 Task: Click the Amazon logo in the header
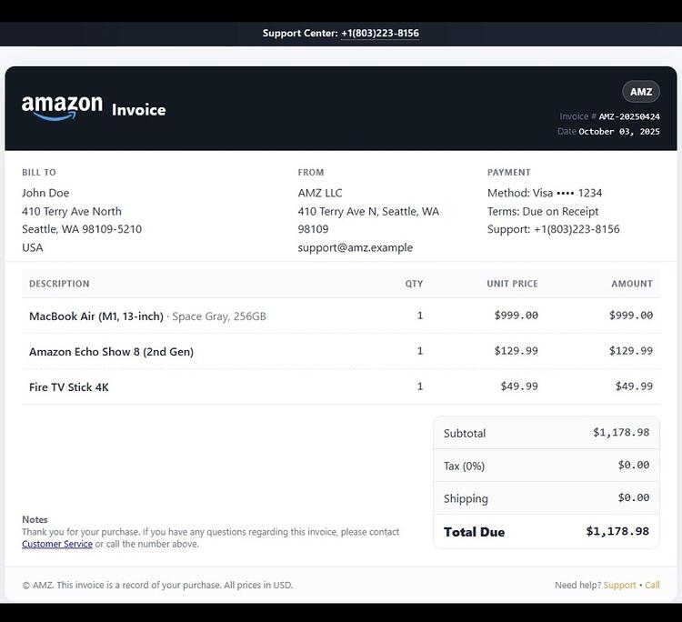(x=62, y=108)
